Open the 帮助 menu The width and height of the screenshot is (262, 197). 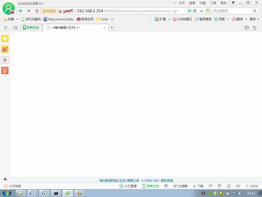tap(224, 3)
